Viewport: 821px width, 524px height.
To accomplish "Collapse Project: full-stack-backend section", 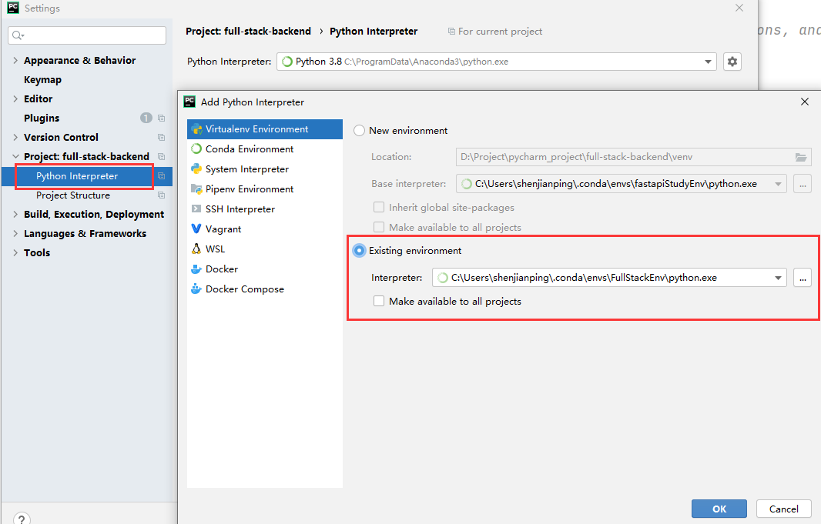I will pyautogui.click(x=15, y=156).
